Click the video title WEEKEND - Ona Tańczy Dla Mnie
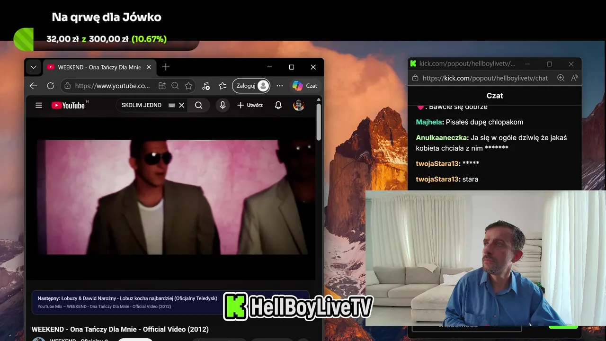 [120, 329]
